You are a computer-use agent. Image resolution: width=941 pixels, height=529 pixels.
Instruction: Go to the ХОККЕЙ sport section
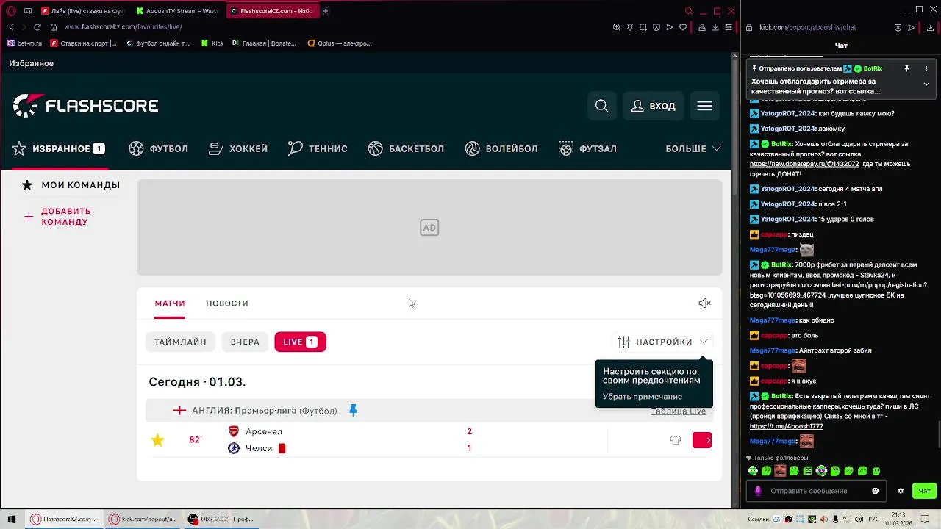point(238,148)
